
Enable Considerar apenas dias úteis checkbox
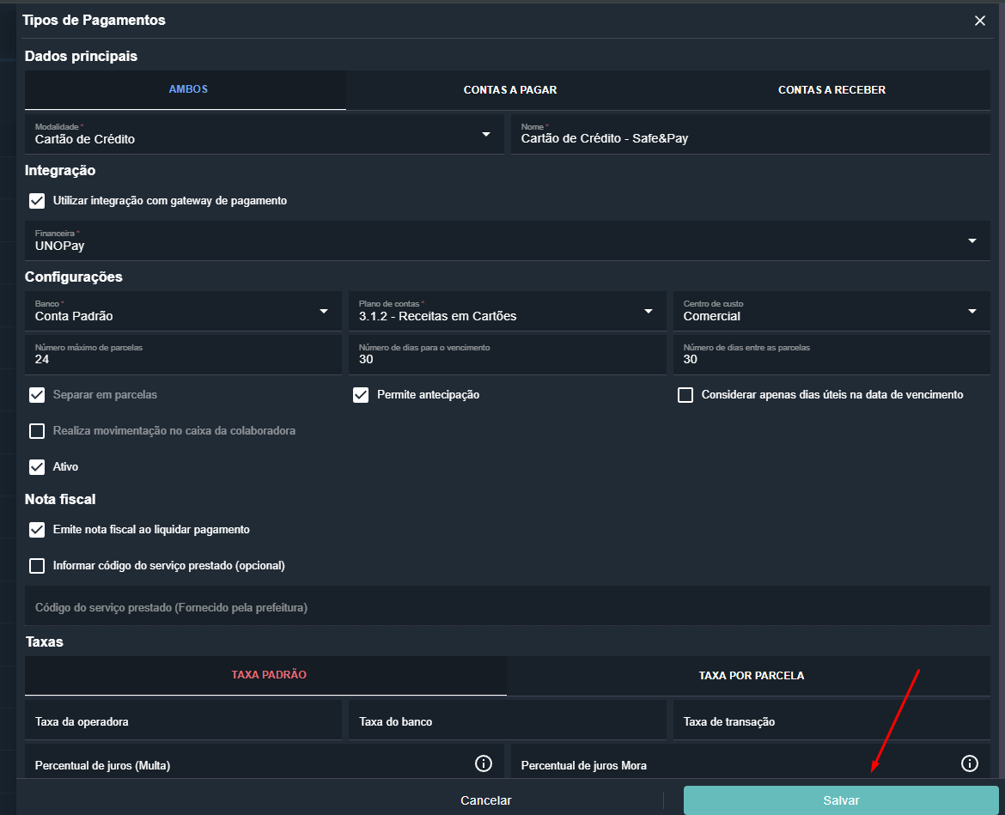(x=685, y=395)
